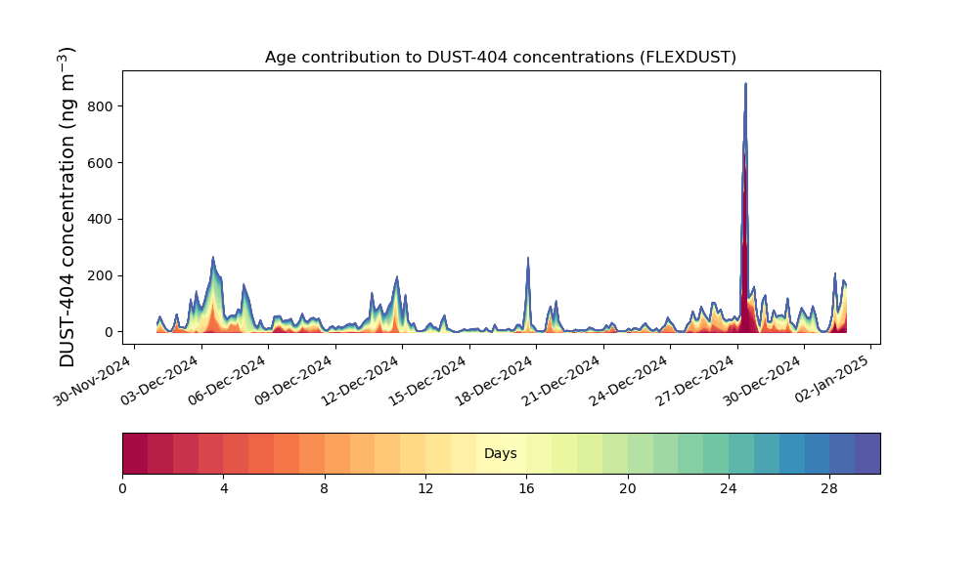Click the darkest red colorbar segment at day 0
Viewport: 978px width, 586px height.
pyautogui.click(x=135, y=454)
